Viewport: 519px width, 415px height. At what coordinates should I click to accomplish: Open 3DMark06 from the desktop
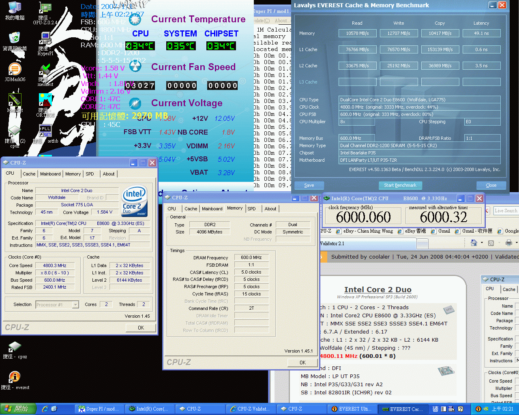15,69
